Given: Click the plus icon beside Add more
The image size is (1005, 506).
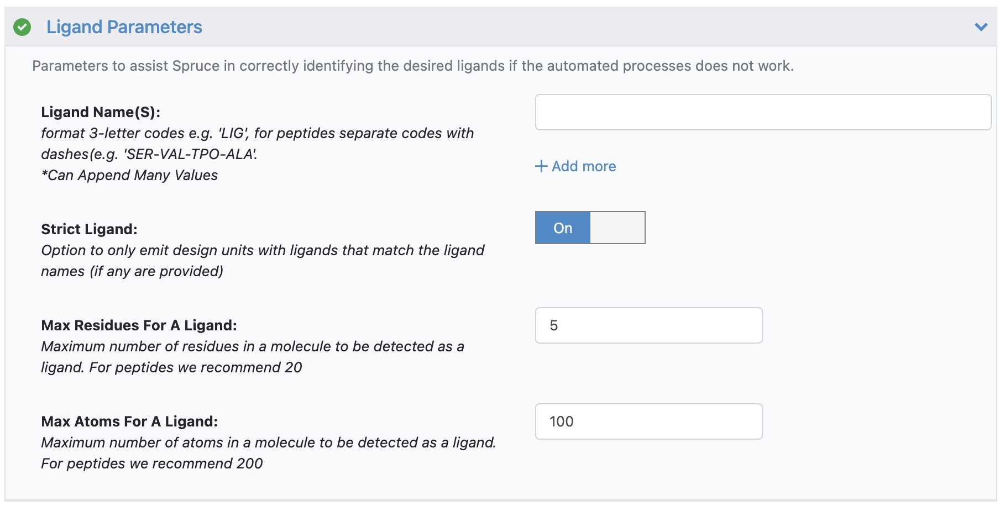Looking at the screenshot, I should tap(541, 166).
